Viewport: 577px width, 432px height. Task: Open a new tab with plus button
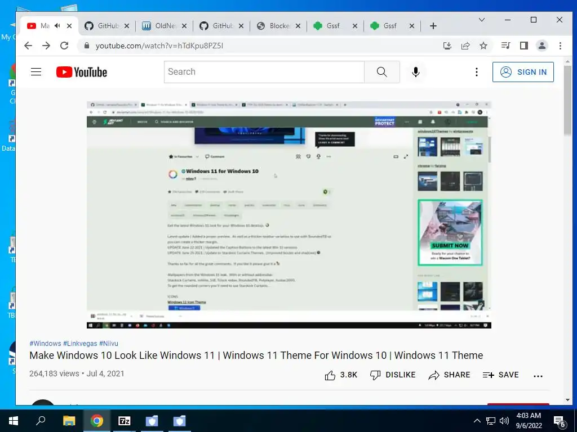(x=433, y=26)
